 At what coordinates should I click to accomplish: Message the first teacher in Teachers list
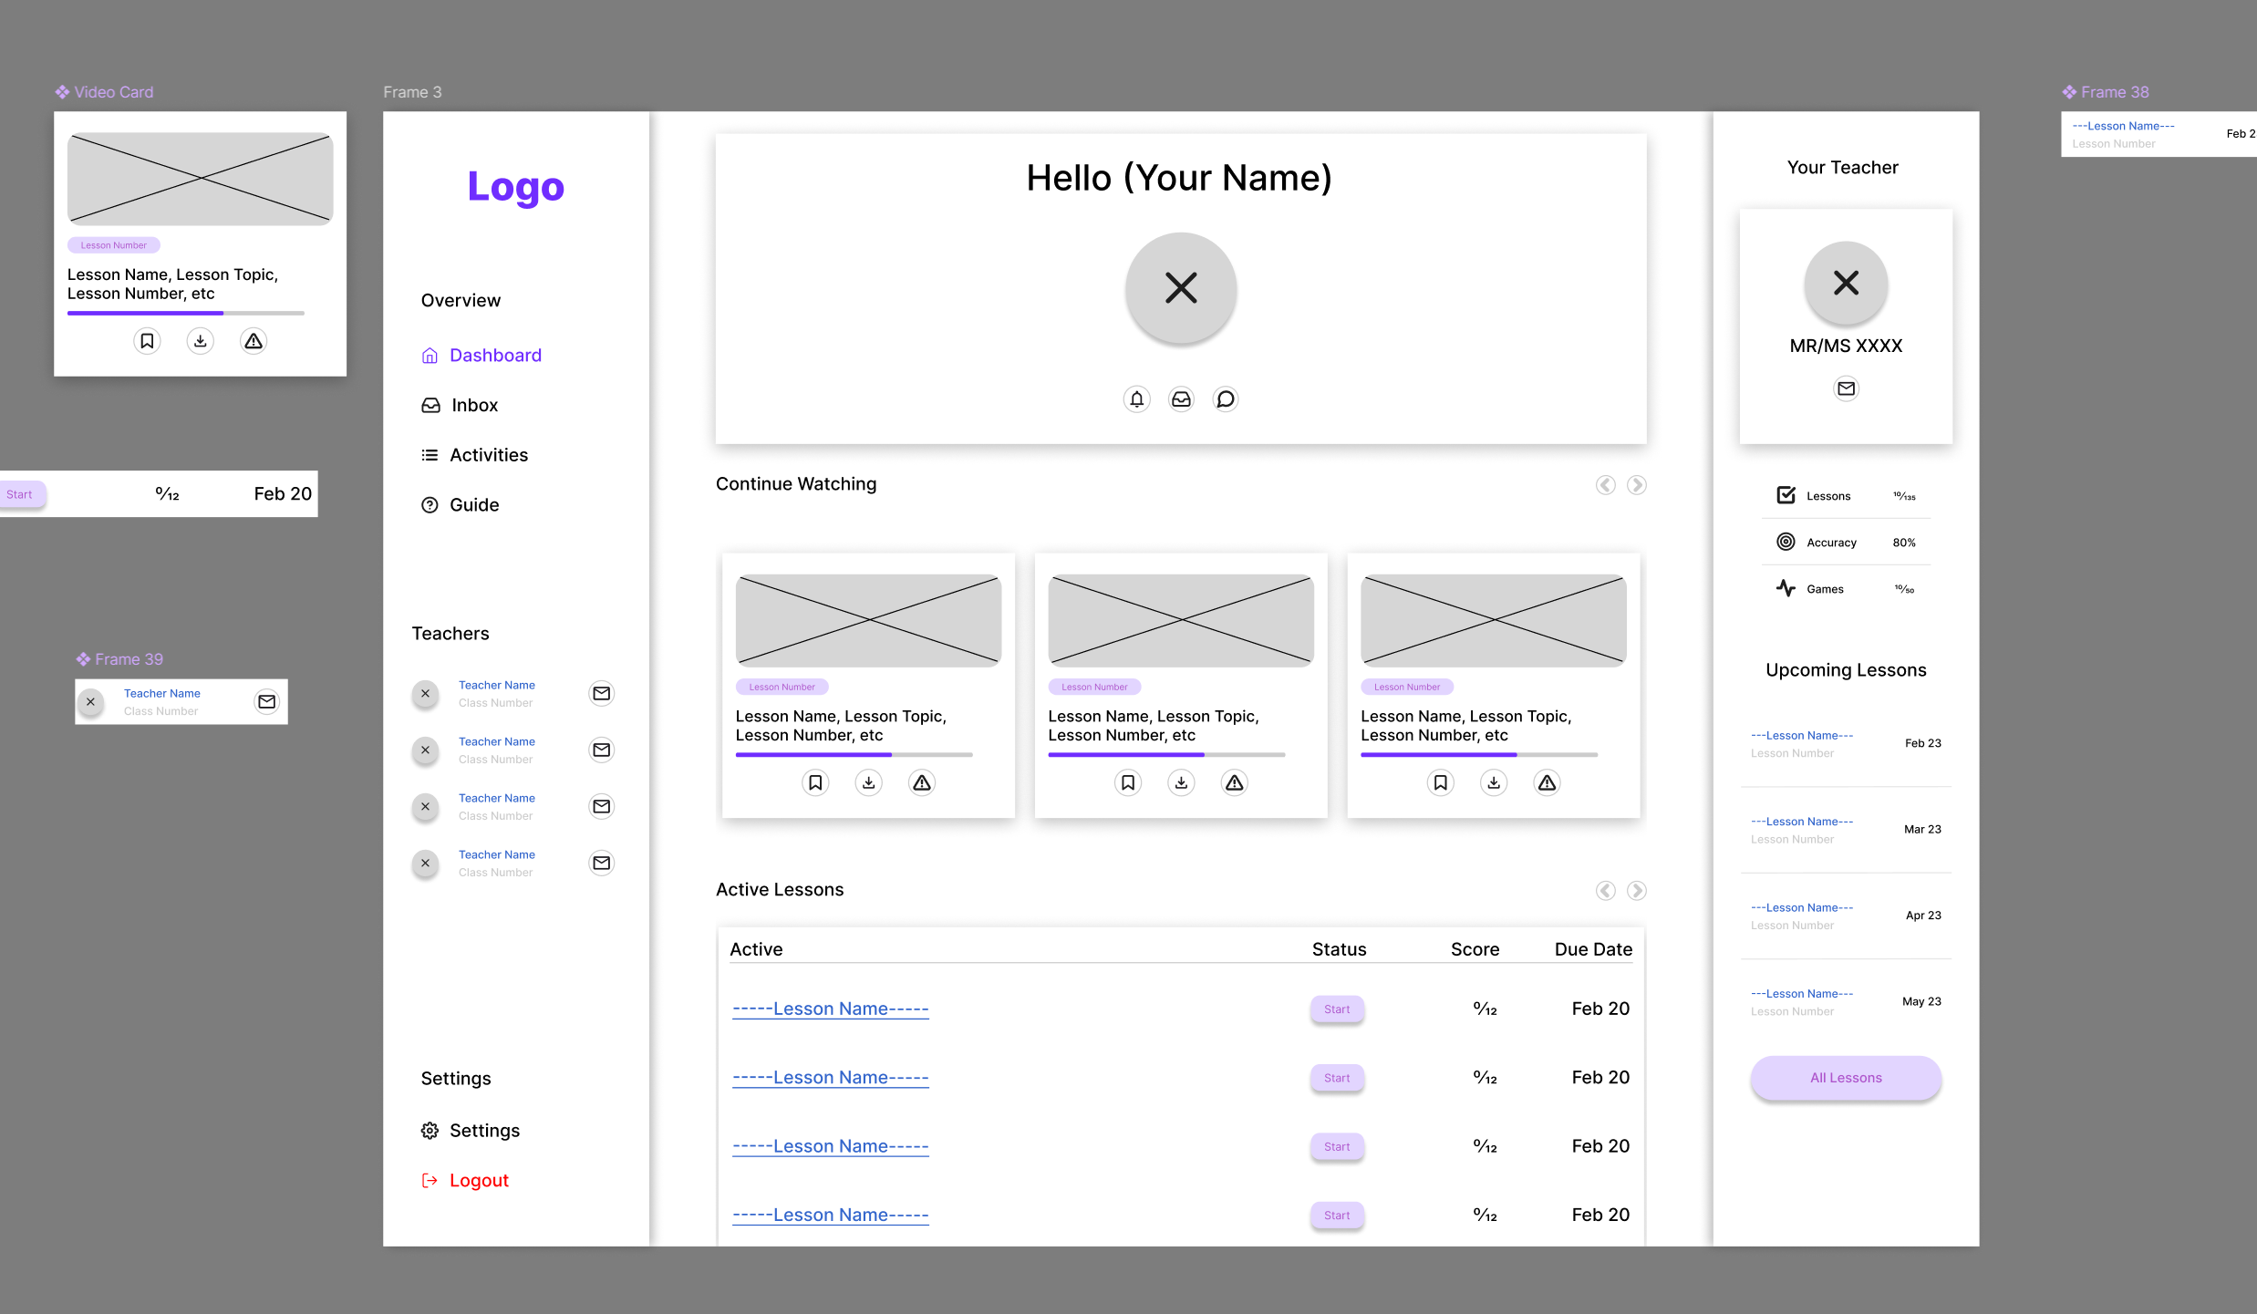click(601, 694)
